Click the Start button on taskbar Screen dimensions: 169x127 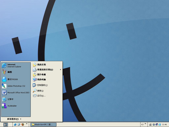[6, 124]
